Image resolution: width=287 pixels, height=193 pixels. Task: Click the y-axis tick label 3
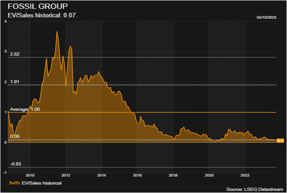(5, 51)
